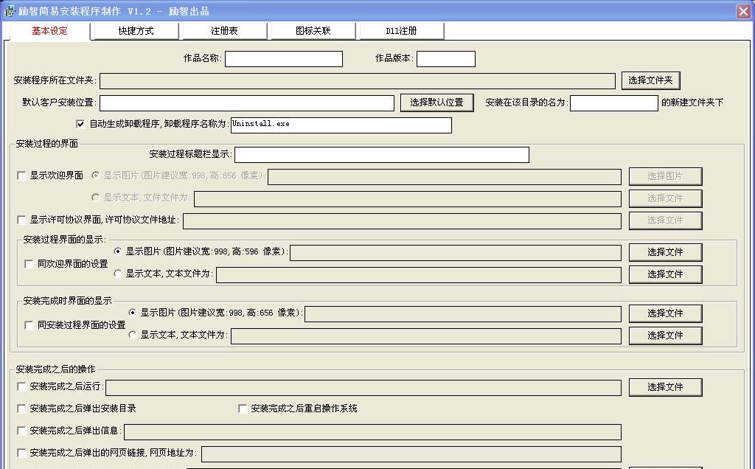The width and height of the screenshot is (755, 469).
Task: Open the Dll注册 tab
Action: tap(400, 31)
